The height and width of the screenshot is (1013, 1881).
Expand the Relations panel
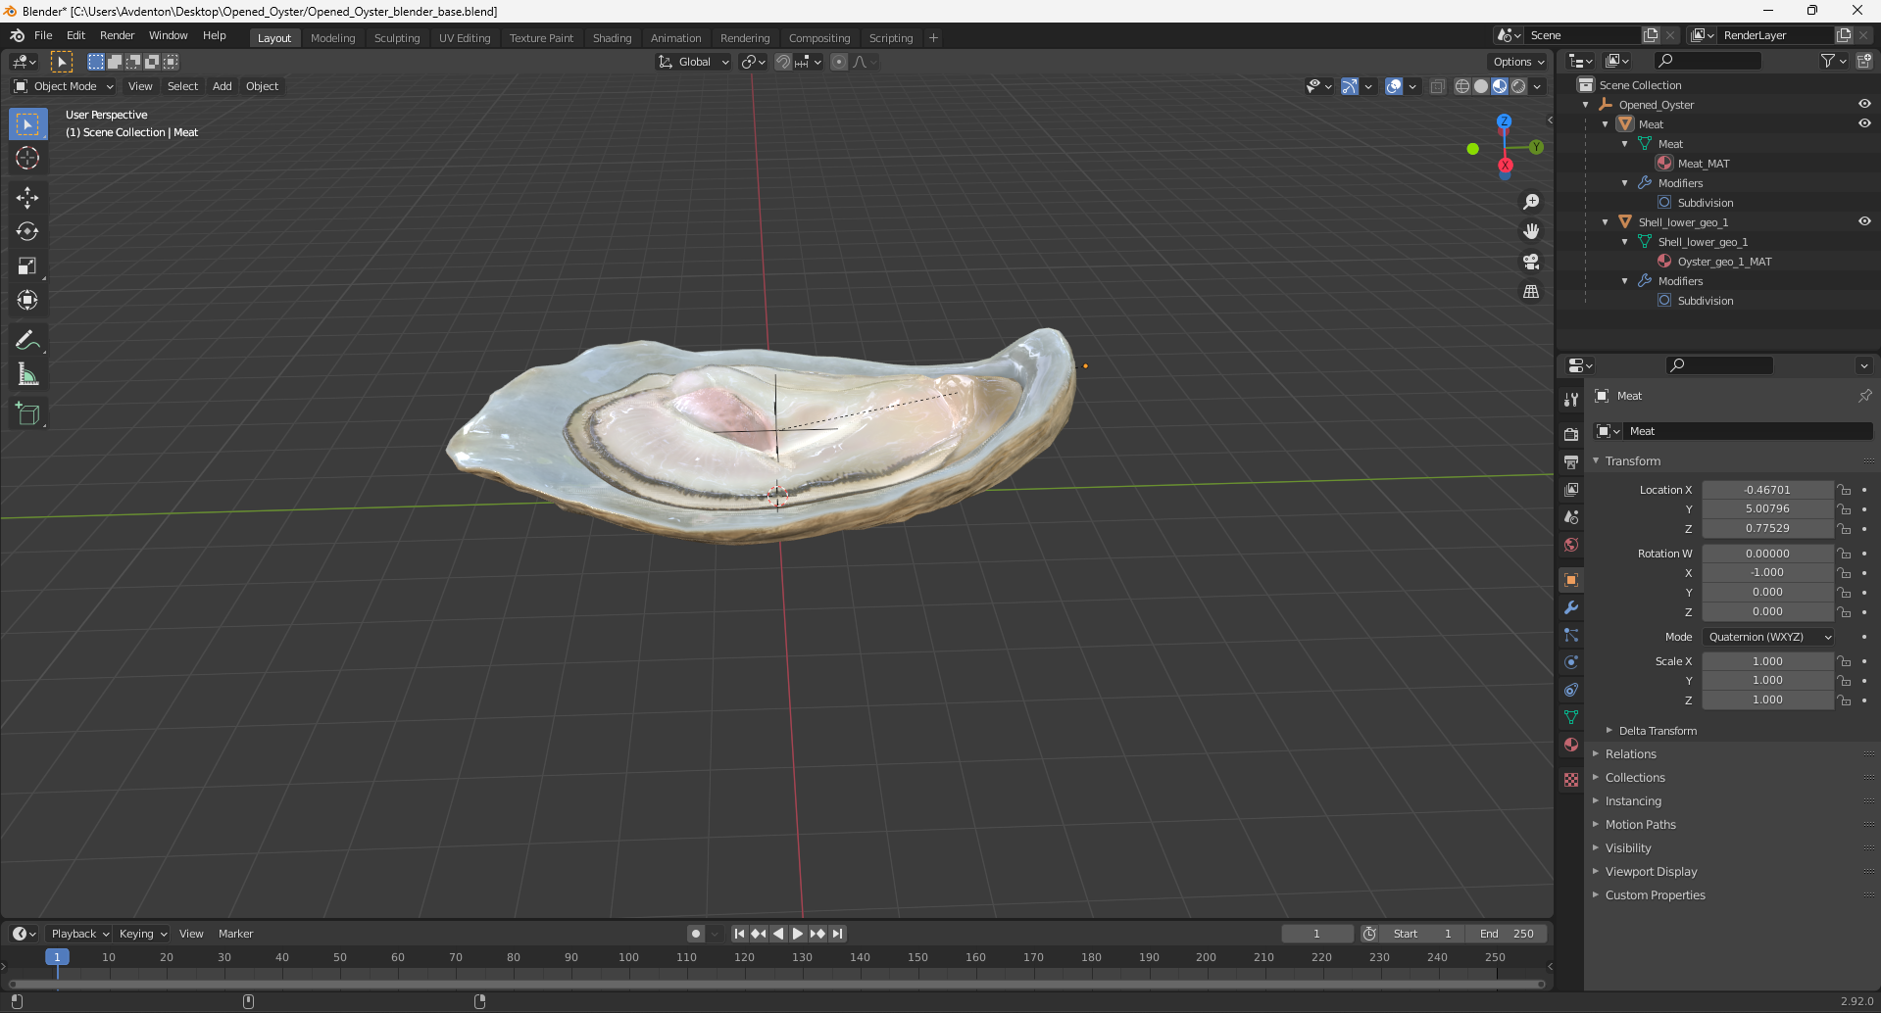click(1631, 754)
